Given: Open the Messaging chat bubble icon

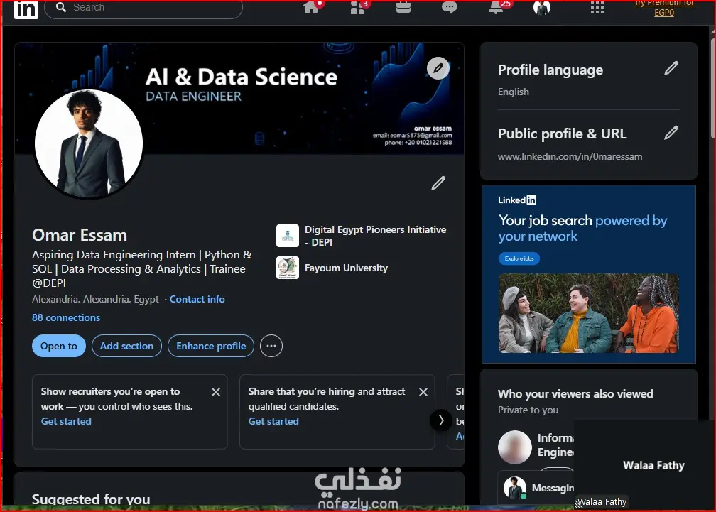Looking at the screenshot, I should pos(450,8).
